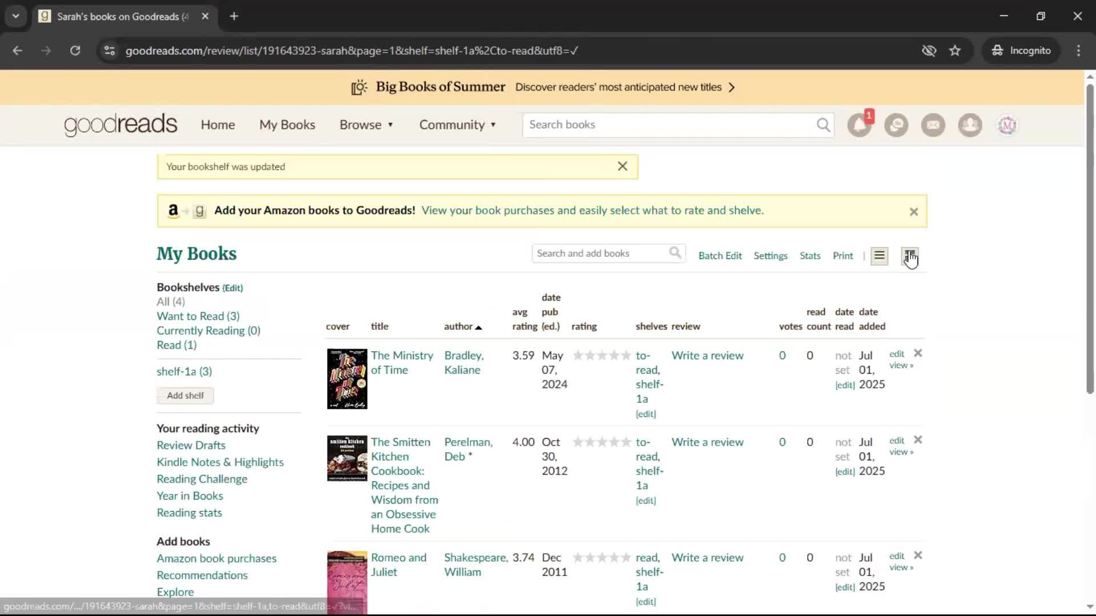Open Amazon book purchases link
Screen dimensions: 1096x616
tap(216, 558)
